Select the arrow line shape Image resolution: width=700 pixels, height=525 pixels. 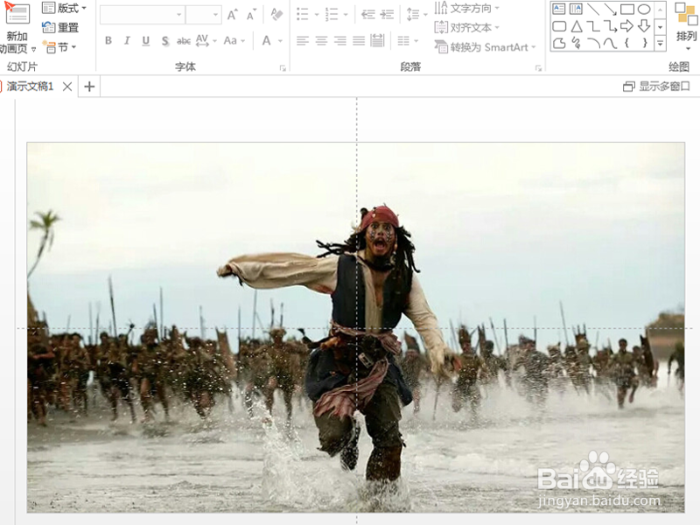610,9
